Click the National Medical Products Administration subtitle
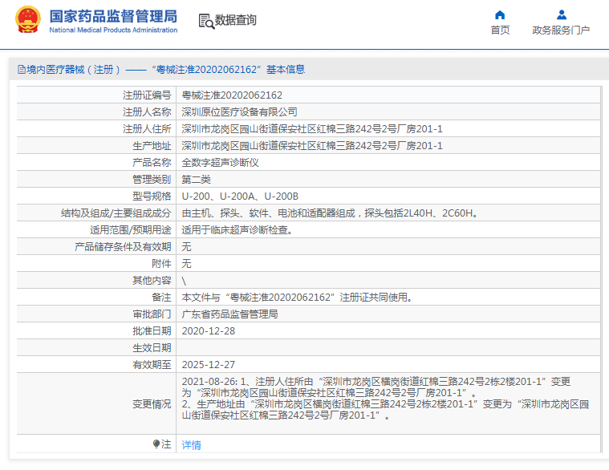The image size is (609, 470). (x=113, y=30)
